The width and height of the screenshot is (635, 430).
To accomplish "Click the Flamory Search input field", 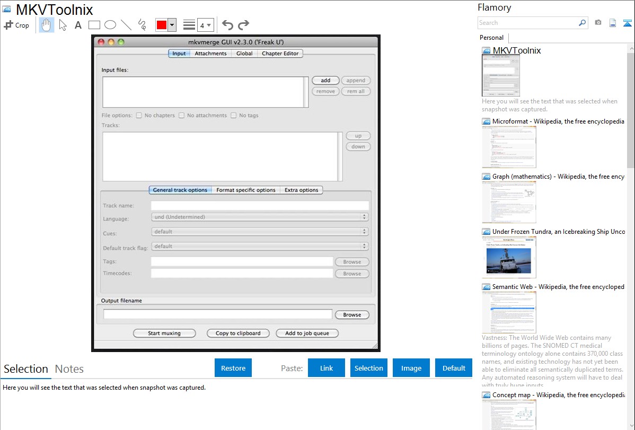I will (x=527, y=23).
